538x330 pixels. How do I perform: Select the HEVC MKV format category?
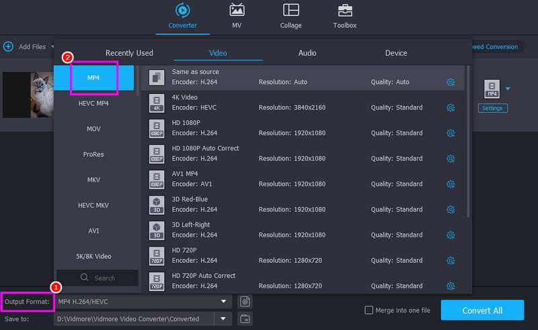(93, 205)
